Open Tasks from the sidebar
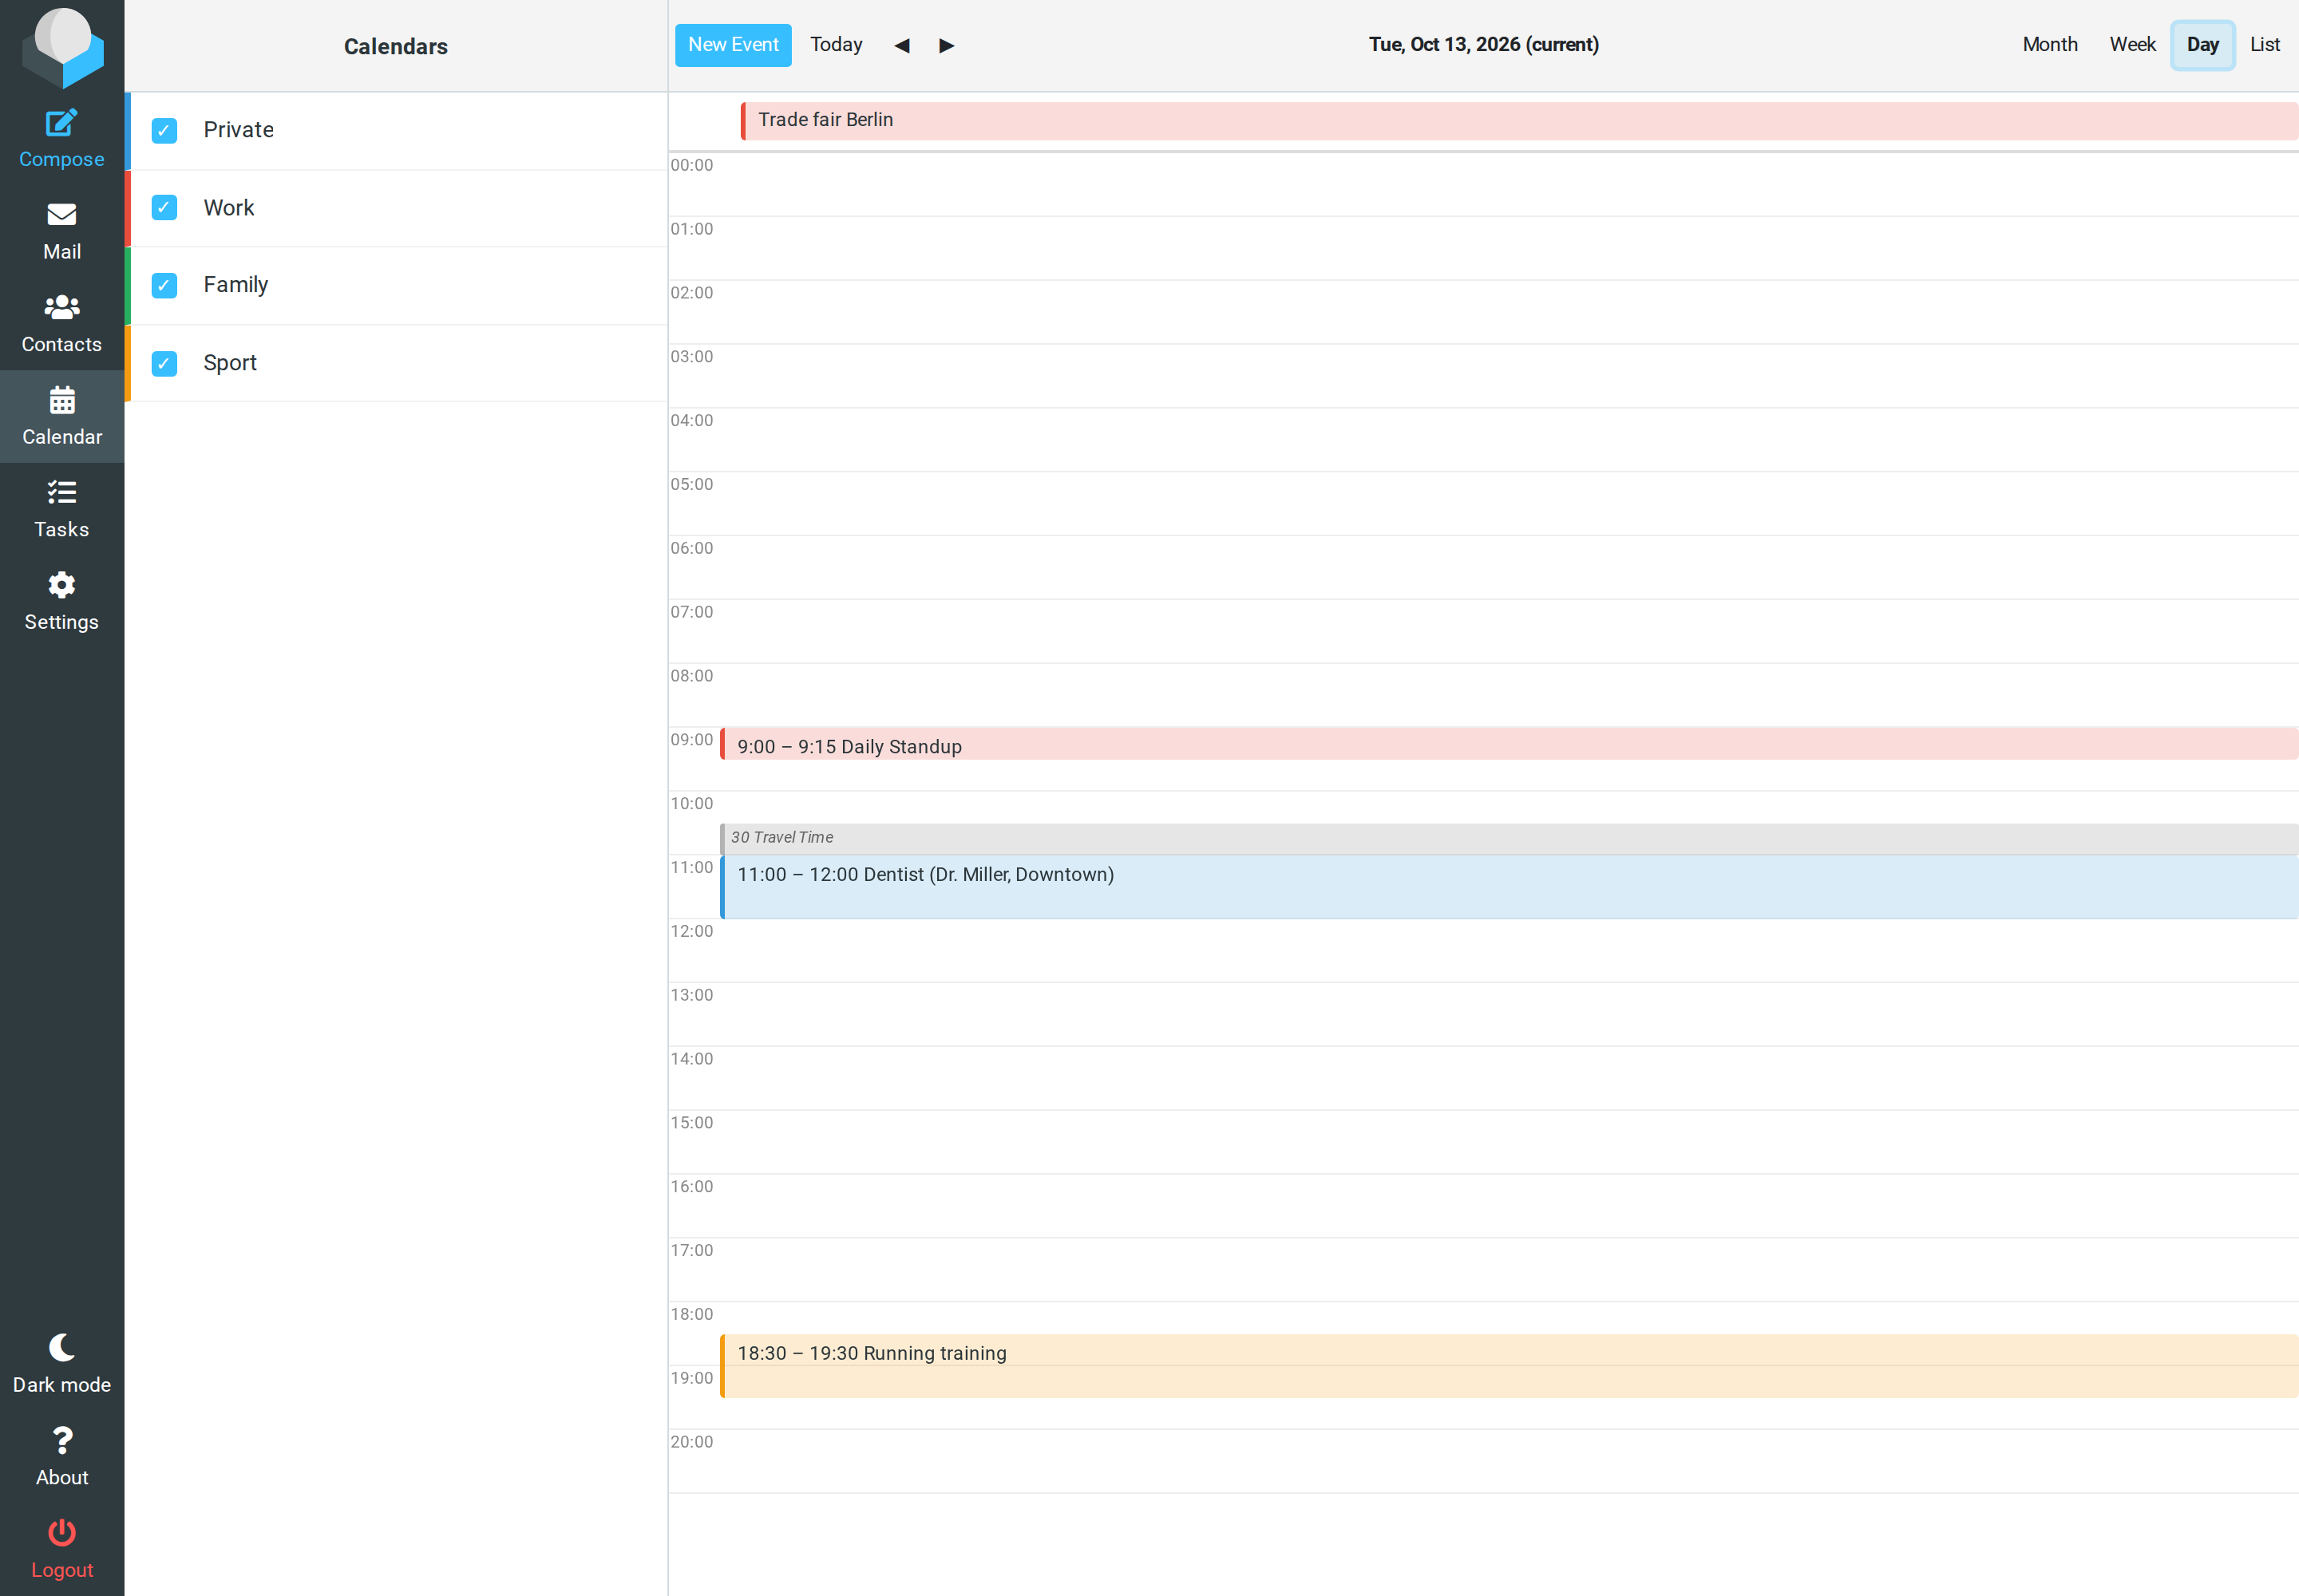The image size is (2299, 1596). point(62,509)
